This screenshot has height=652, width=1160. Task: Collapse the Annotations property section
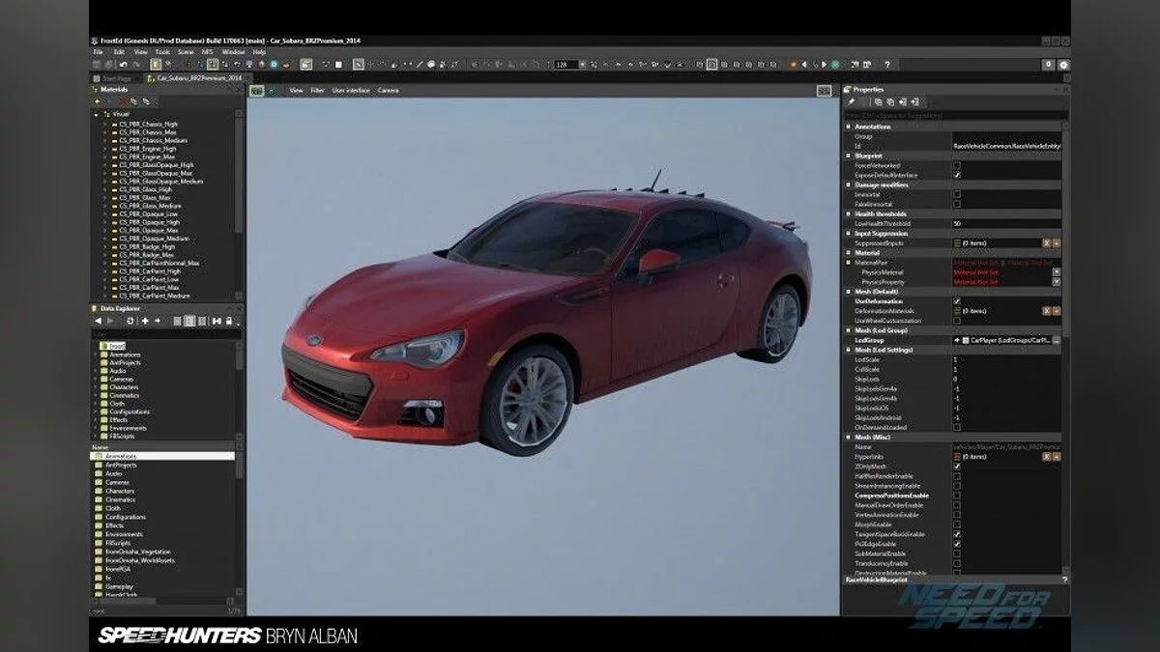849,127
